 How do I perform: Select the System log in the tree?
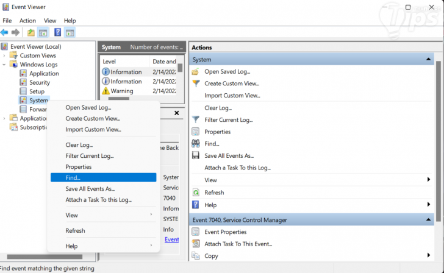pyautogui.click(x=38, y=101)
